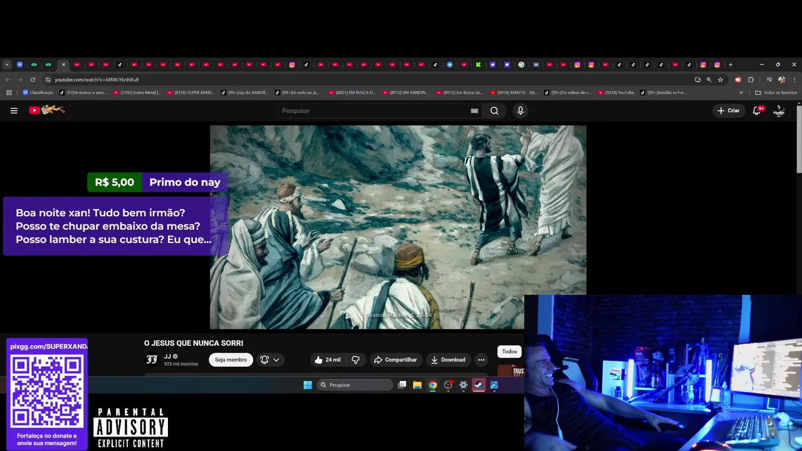Image resolution: width=802 pixels, height=451 pixels.
Task: Open the Criar create menu
Action: pos(729,111)
